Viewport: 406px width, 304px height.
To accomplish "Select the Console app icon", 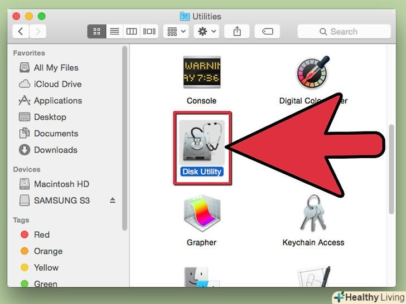I will [x=202, y=72].
